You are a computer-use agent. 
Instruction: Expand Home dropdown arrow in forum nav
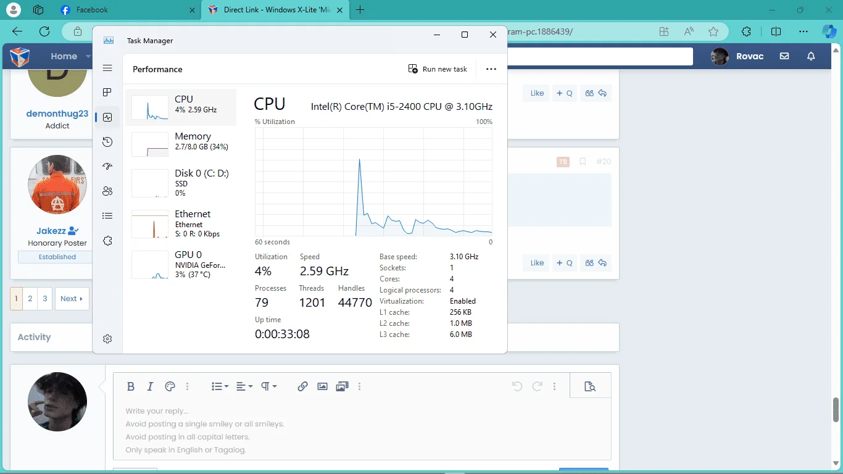88,56
